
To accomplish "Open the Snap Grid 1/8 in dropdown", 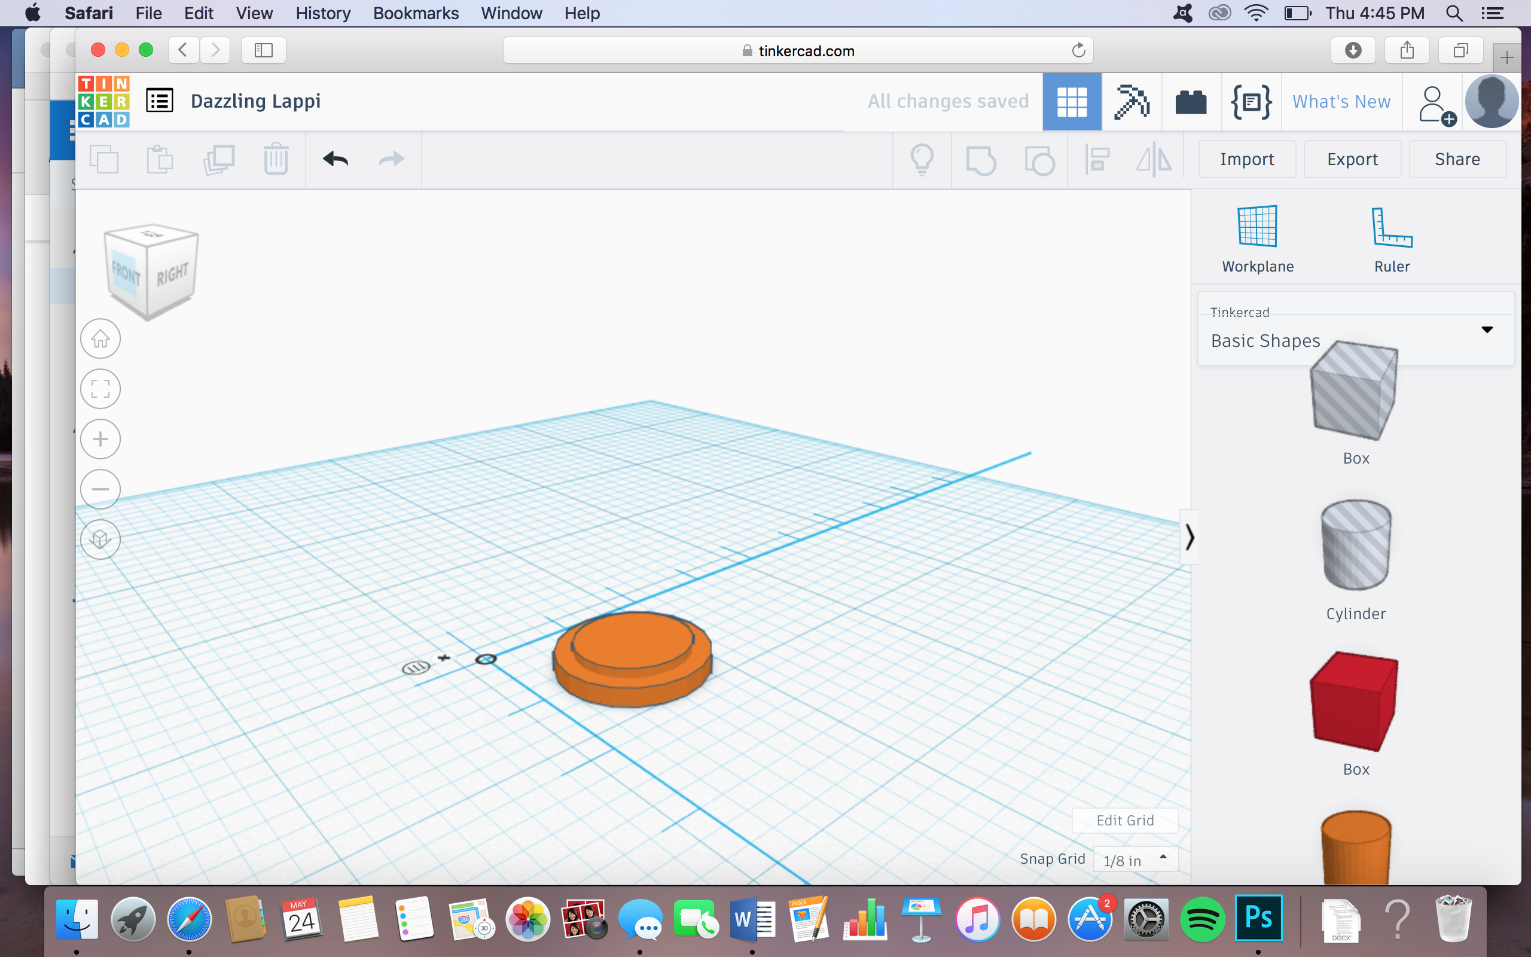I will [x=1136, y=860].
